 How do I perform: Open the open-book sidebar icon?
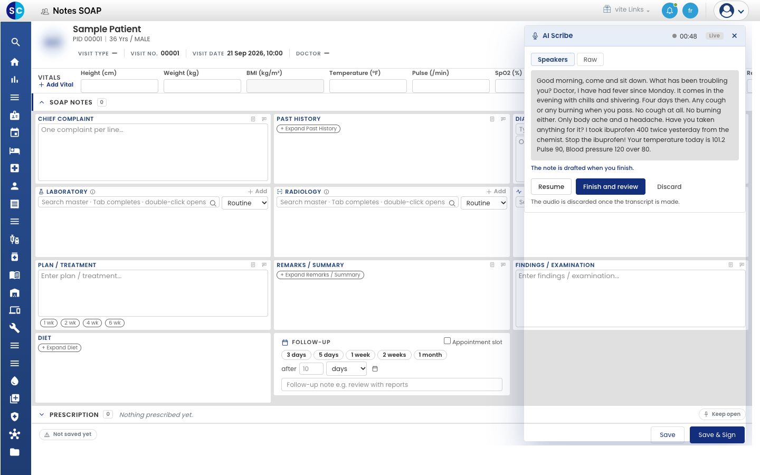click(15, 274)
